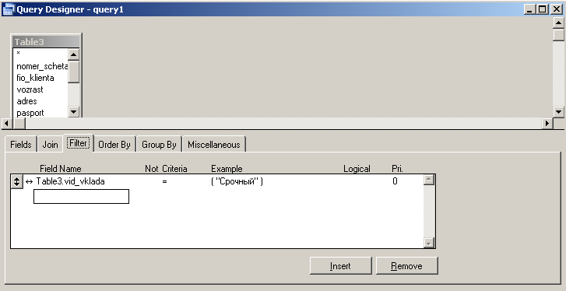Click the Table3 list scroll down arrow
Viewport: 566px width, 291px height.
pos(74,112)
